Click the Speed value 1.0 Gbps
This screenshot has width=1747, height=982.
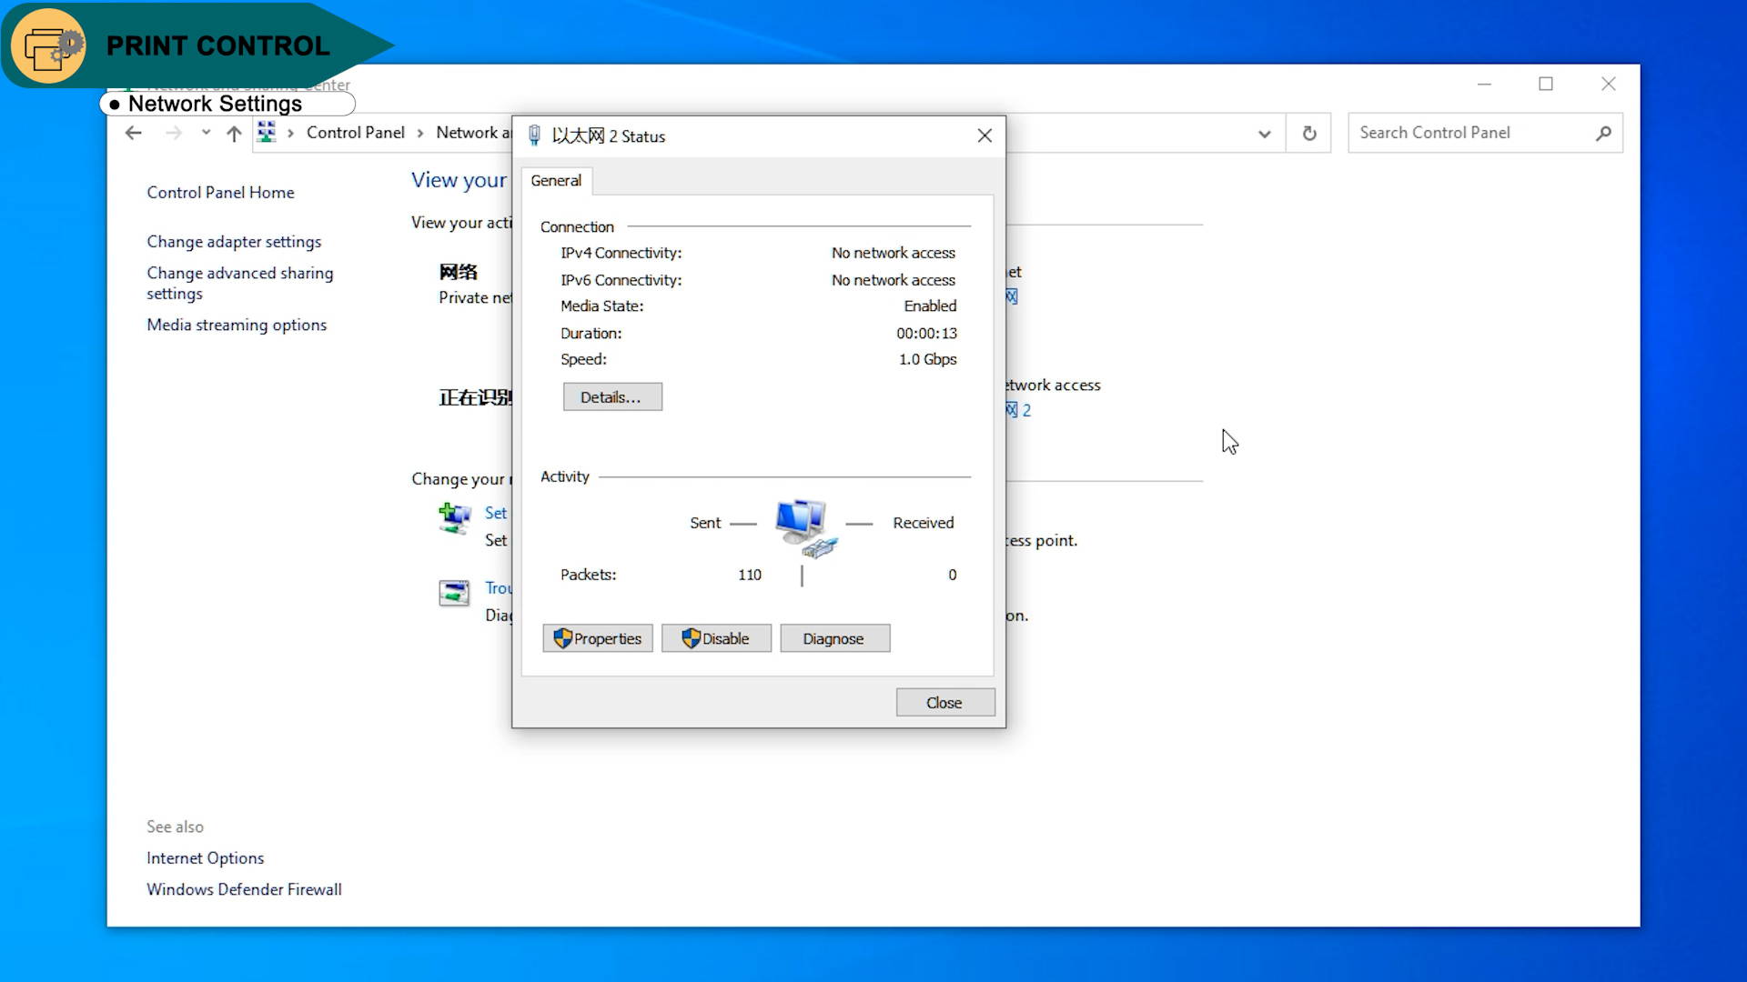point(927,359)
